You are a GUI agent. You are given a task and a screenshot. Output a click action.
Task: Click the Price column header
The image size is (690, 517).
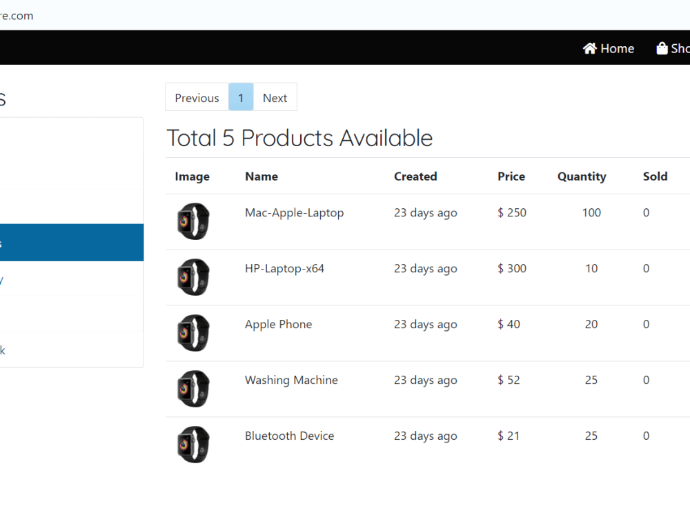pos(511,176)
